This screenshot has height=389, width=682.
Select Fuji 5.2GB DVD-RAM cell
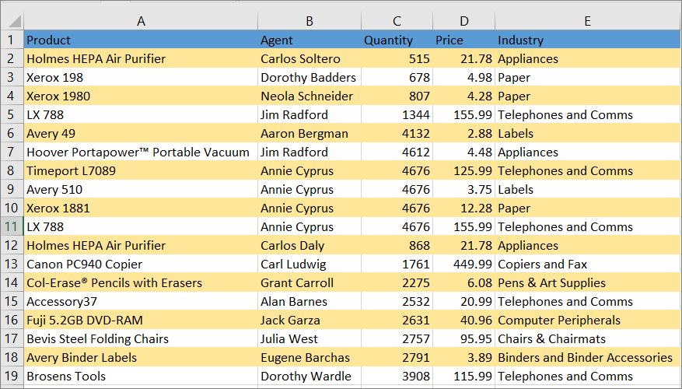pyautogui.click(x=141, y=321)
